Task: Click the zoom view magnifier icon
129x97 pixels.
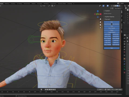Action: (101, 19)
